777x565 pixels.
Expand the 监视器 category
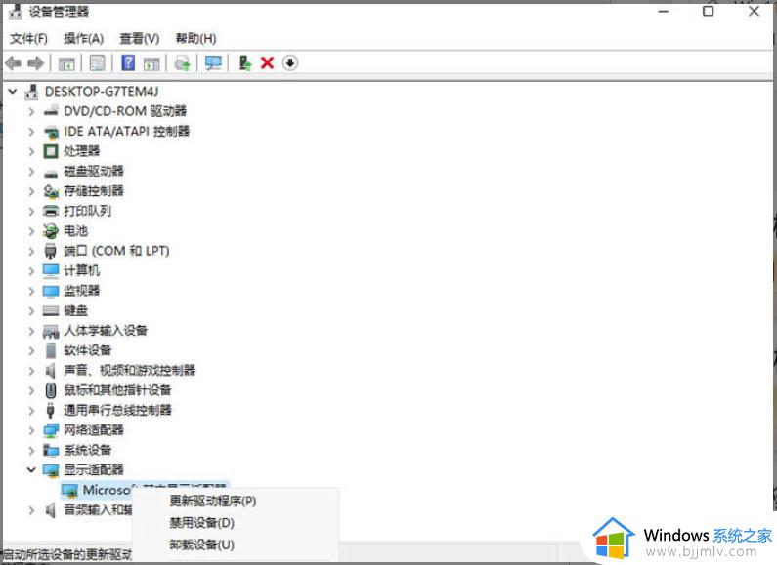click(x=31, y=291)
